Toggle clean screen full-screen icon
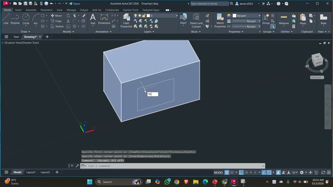 [x=323, y=172]
